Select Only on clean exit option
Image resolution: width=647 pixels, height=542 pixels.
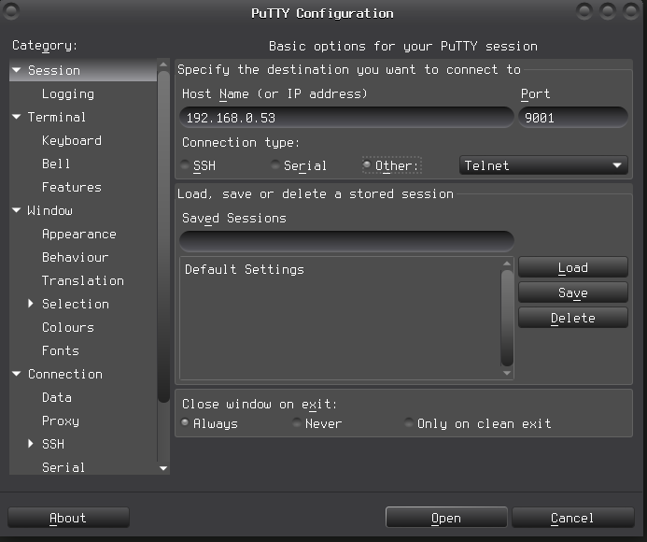pos(409,424)
